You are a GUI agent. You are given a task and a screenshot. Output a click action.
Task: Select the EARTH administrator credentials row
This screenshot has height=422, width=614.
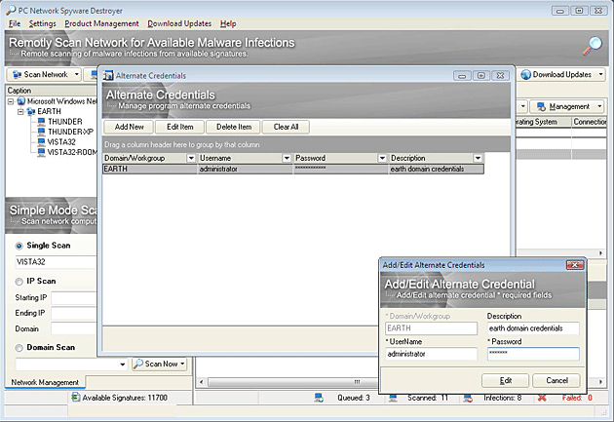tap(292, 170)
